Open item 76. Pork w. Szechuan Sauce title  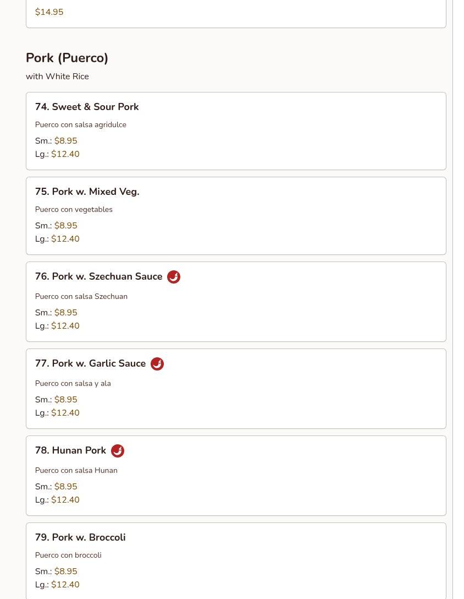coord(98,276)
